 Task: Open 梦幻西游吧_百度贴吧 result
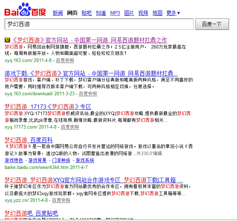(31, 214)
